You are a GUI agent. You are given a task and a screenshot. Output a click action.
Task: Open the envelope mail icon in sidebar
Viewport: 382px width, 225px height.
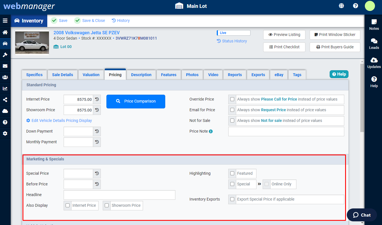pos(5,66)
